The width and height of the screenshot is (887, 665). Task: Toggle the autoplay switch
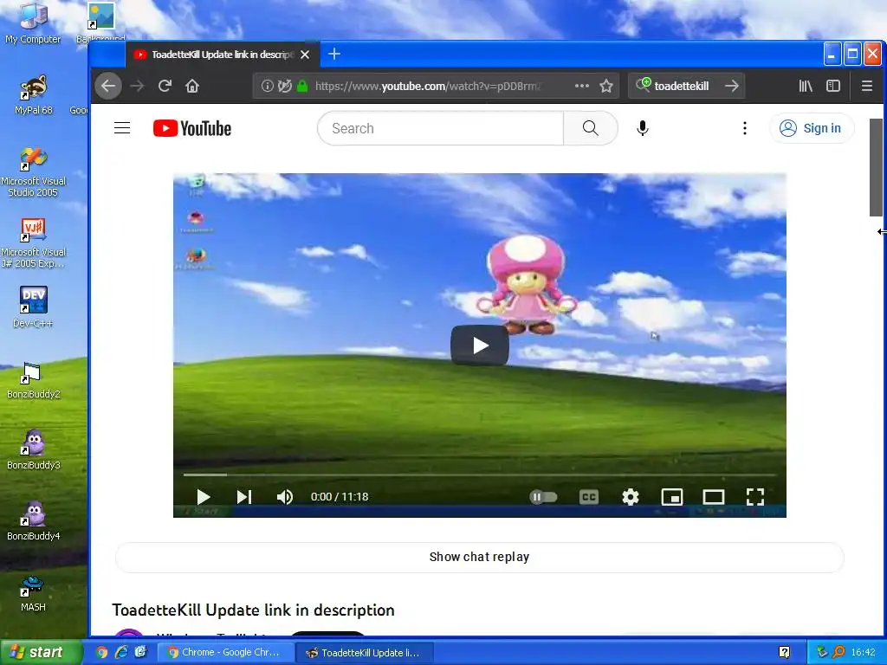[x=543, y=497]
